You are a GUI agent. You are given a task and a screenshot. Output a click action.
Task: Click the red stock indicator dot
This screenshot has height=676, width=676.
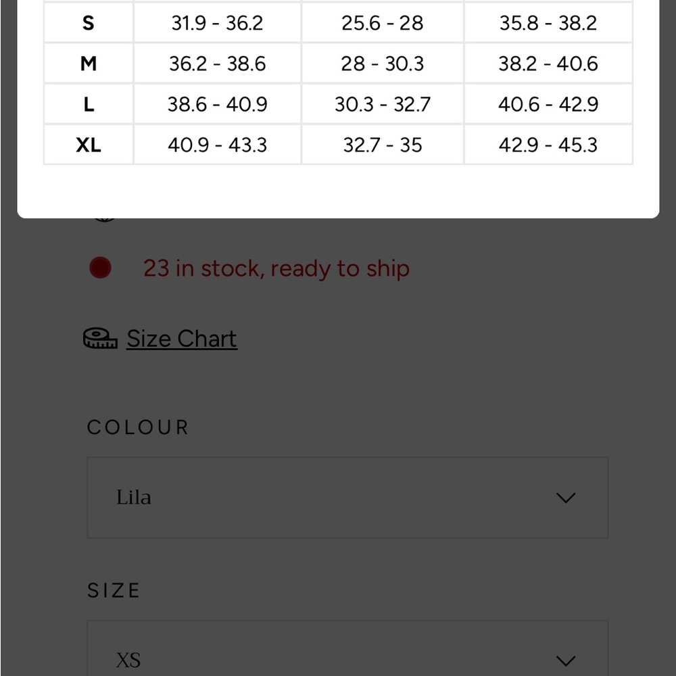pyautogui.click(x=101, y=268)
